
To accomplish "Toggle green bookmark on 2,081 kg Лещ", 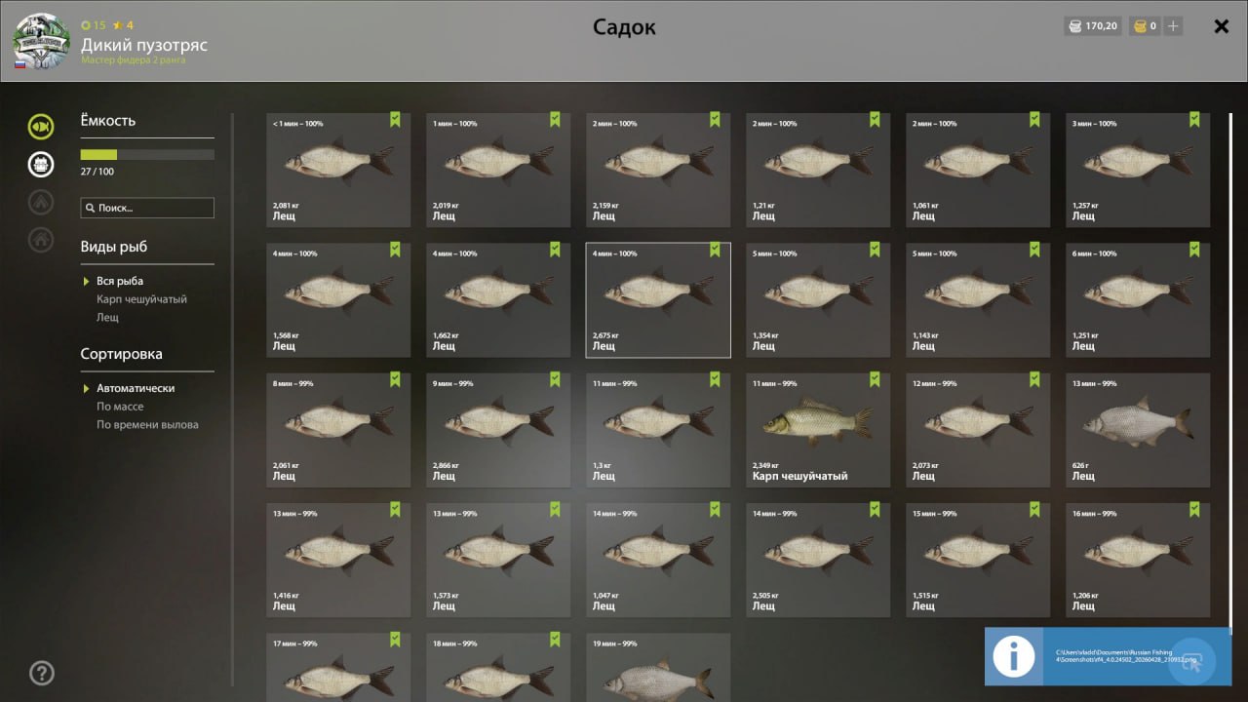I will 395,119.
